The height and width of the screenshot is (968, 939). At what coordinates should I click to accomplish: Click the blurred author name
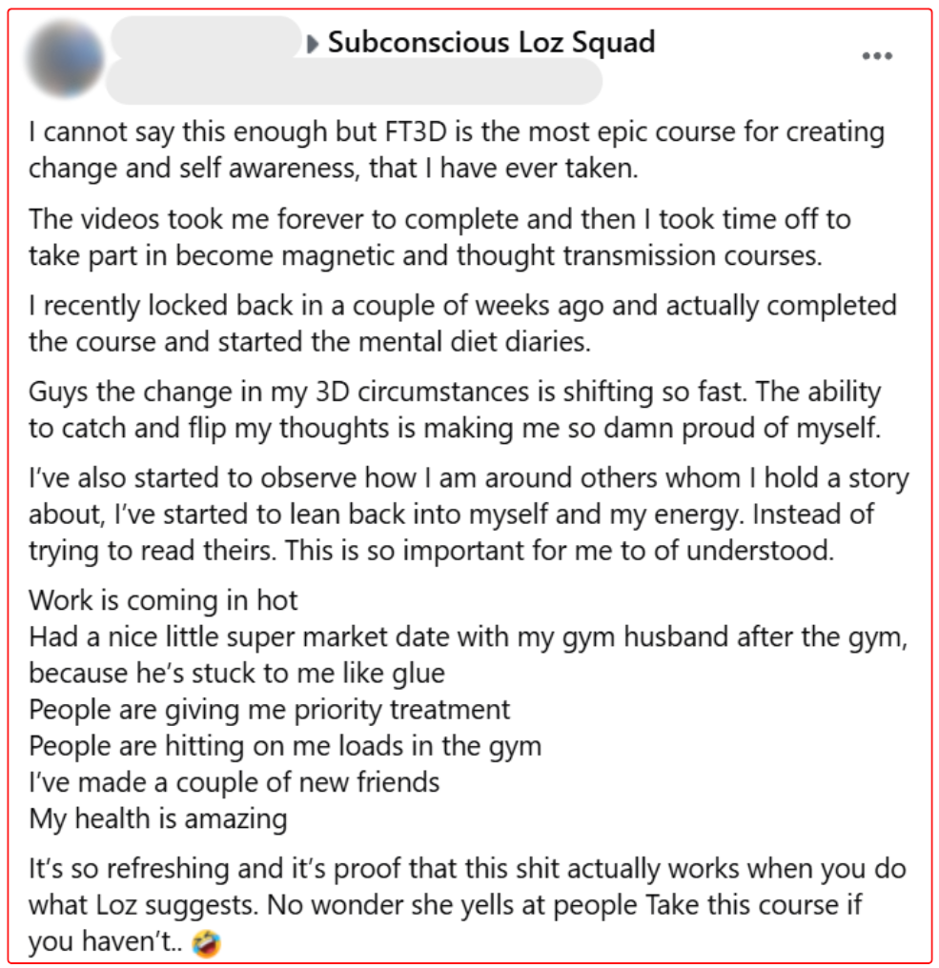(x=205, y=38)
